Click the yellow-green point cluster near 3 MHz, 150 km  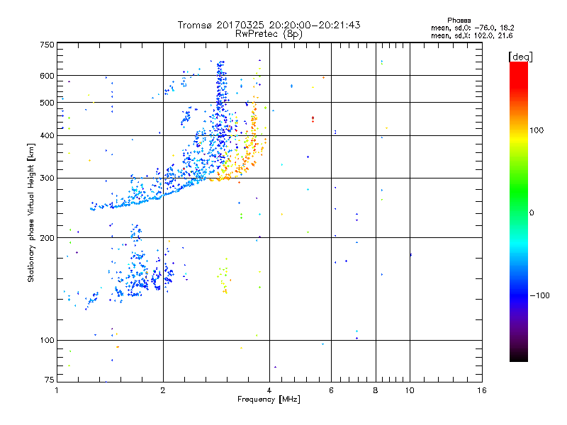(224, 276)
